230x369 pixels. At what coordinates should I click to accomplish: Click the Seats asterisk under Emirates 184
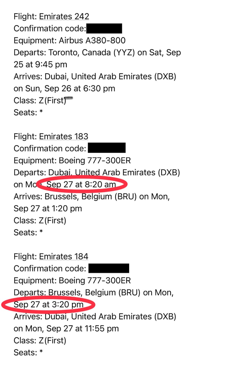pos(41,353)
